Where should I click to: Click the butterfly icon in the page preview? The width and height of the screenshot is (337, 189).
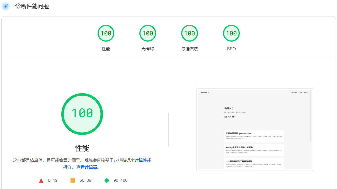[x=233, y=117]
